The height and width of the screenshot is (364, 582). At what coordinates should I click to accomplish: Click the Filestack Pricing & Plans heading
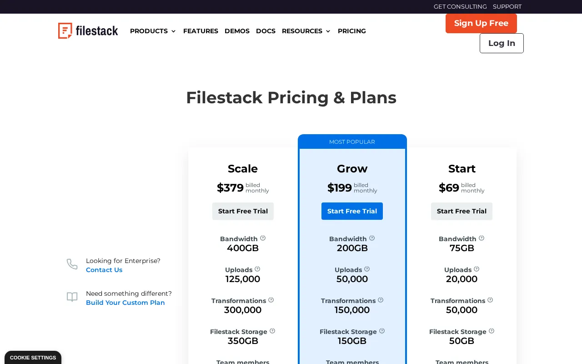pos(291,98)
